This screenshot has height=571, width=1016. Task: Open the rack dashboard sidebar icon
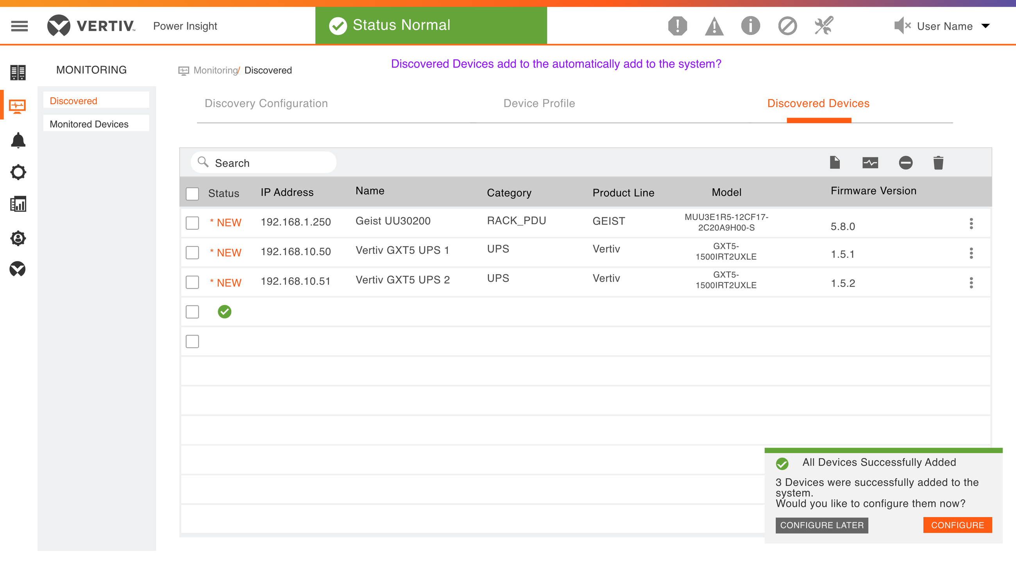coord(18,73)
